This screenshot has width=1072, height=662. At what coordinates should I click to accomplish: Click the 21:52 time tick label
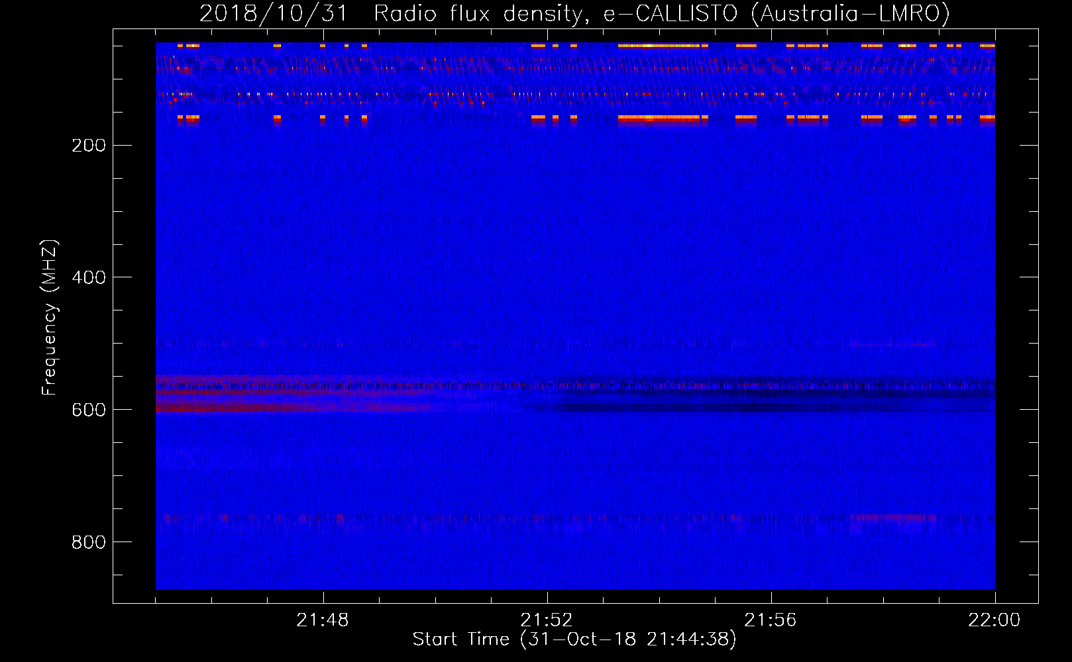[547, 620]
